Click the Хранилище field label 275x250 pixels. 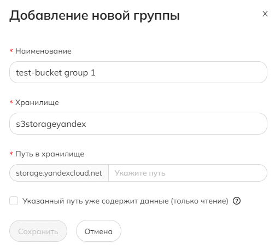(37, 102)
